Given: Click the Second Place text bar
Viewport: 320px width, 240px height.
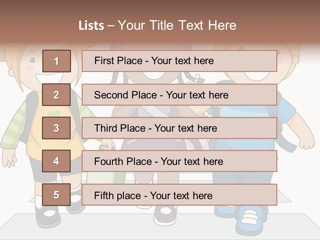Looking at the screenshot, I should [179, 95].
